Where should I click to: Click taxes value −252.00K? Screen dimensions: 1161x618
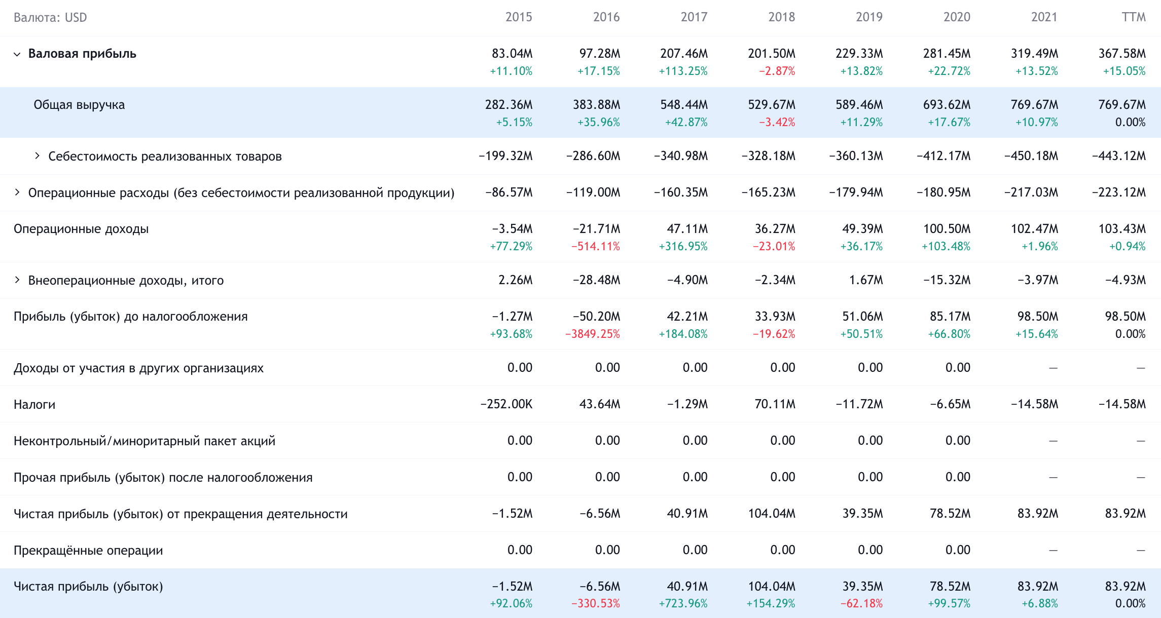tap(506, 404)
